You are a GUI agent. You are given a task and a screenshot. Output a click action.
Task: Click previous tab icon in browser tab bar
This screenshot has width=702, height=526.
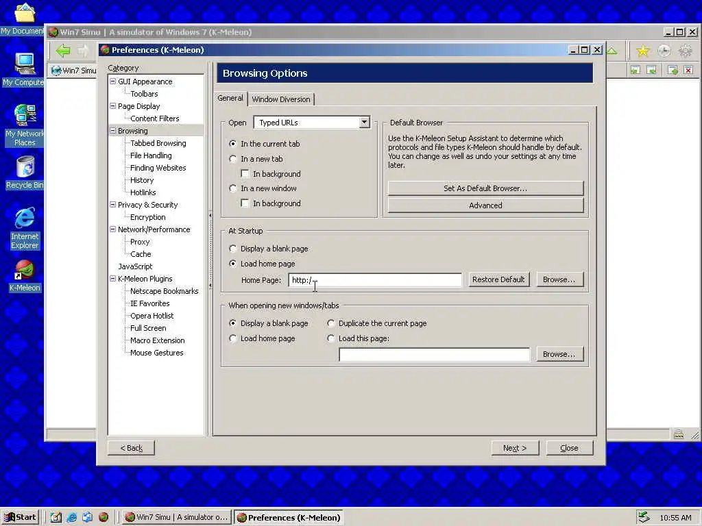pyautogui.click(x=636, y=71)
